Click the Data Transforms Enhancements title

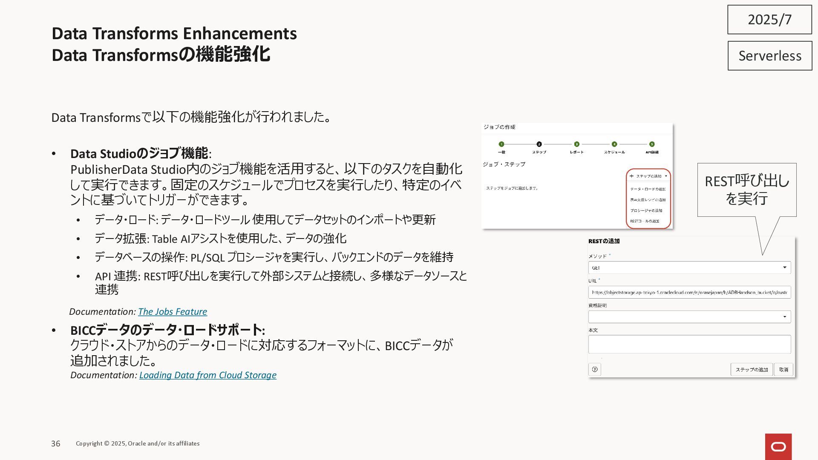[174, 33]
